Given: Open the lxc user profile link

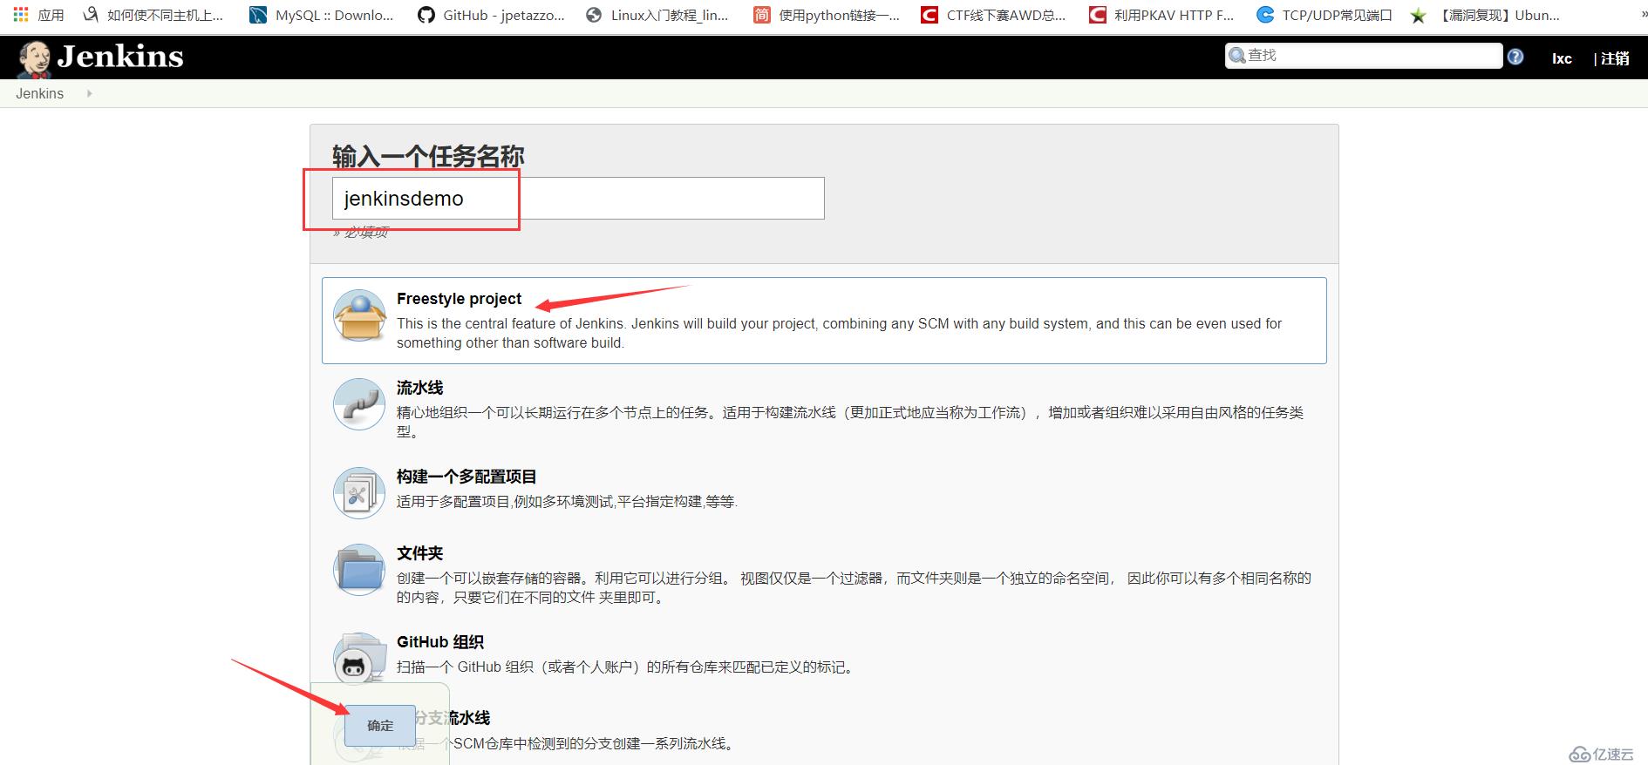Looking at the screenshot, I should (x=1562, y=58).
